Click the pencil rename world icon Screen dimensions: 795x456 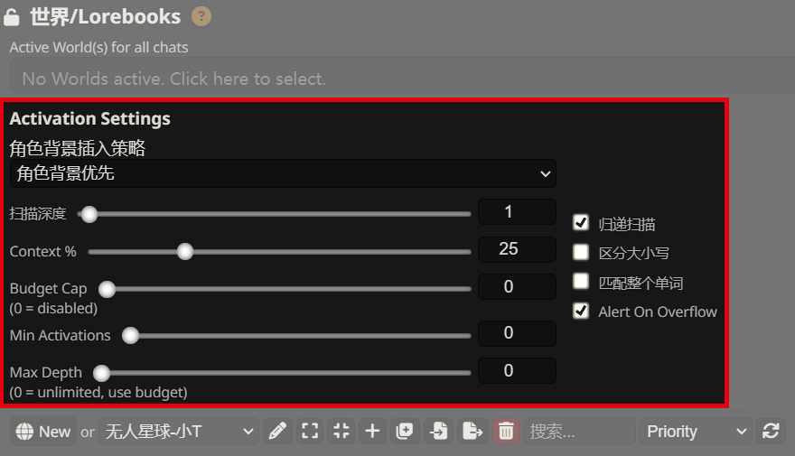pos(278,432)
